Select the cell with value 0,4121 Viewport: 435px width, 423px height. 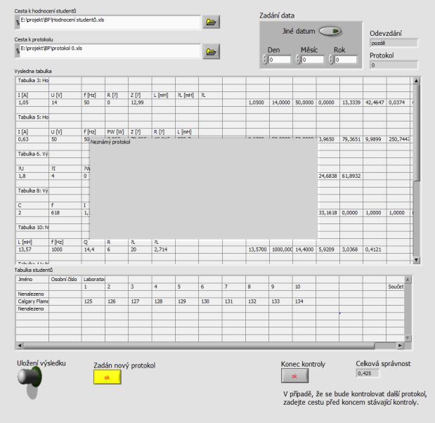point(375,249)
